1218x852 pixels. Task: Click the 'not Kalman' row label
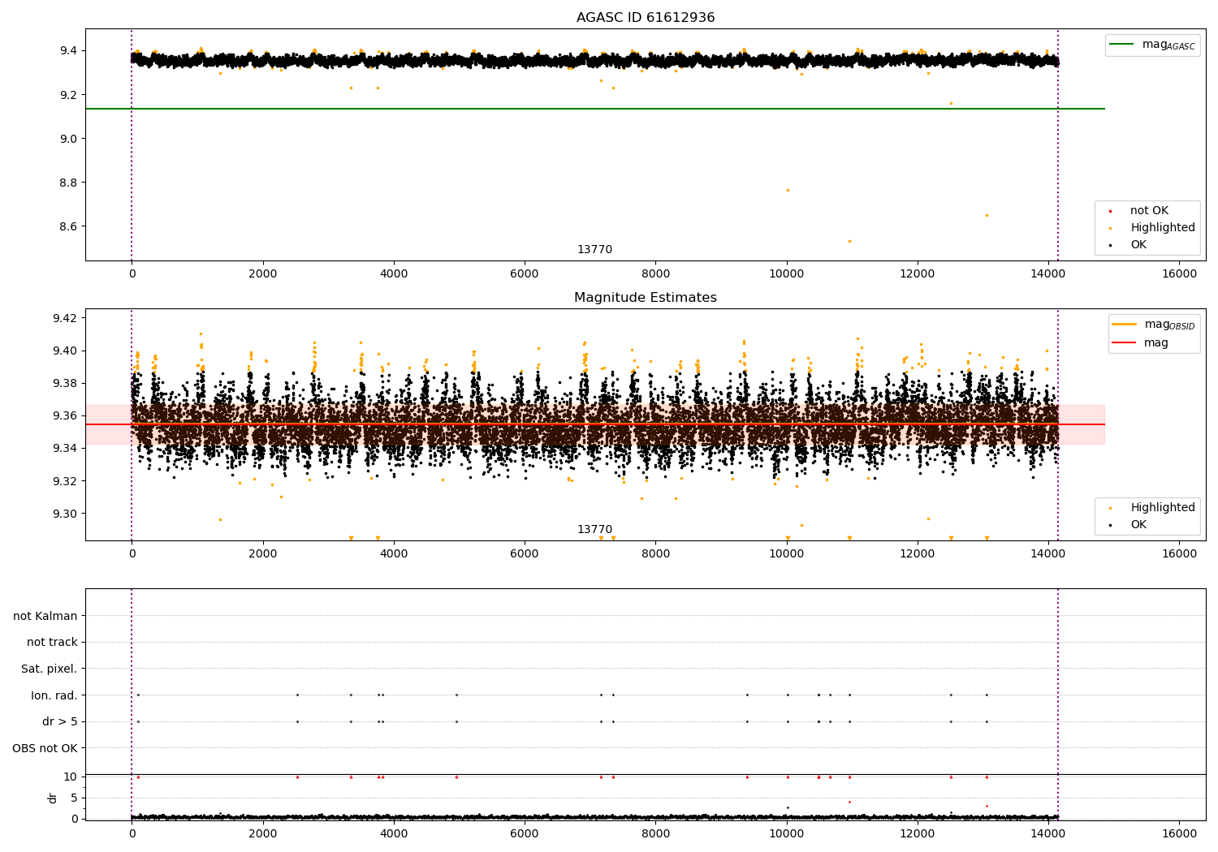click(x=45, y=616)
